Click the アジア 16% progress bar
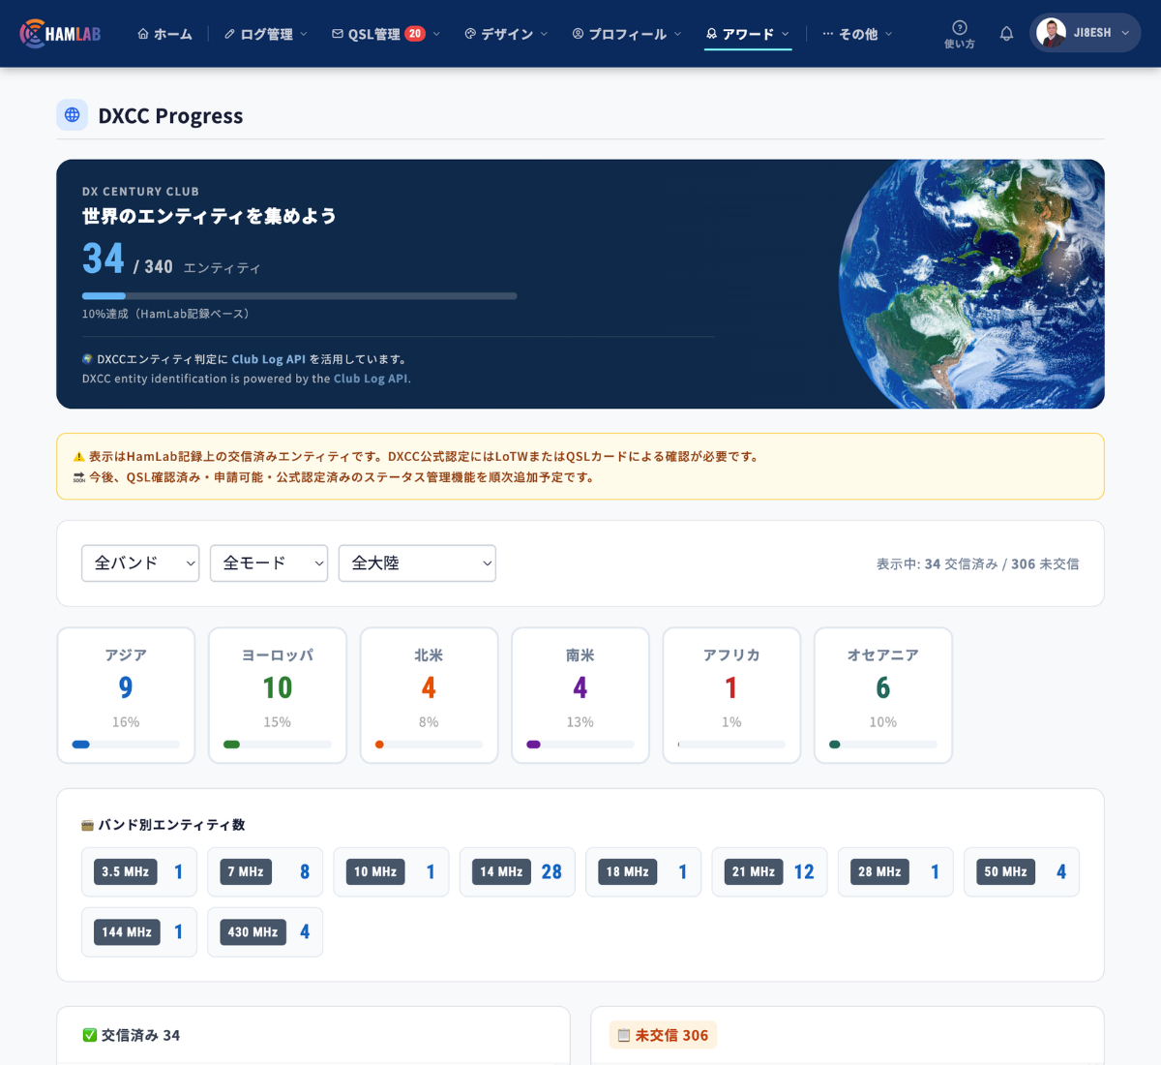1161x1065 pixels. (x=126, y=745)
